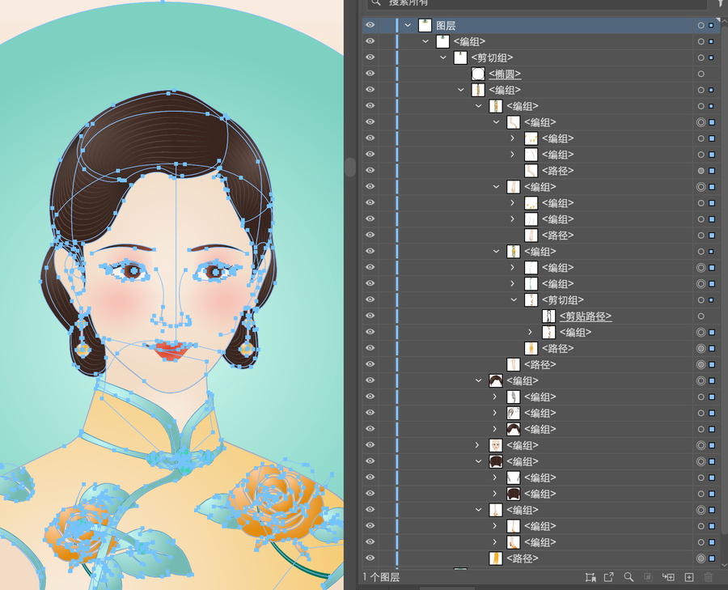The height and width of the screenshot is (590, 728).
Task: Click the export box-with-arrow icon in Layers footer
Action: click(x=608, y=577)
